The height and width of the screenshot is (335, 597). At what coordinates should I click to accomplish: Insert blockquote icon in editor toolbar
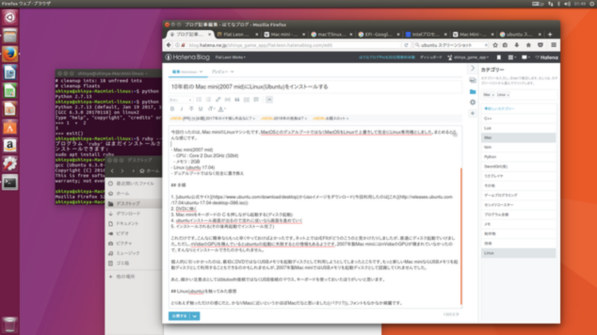pyautogui.click(x=237, y=100)
